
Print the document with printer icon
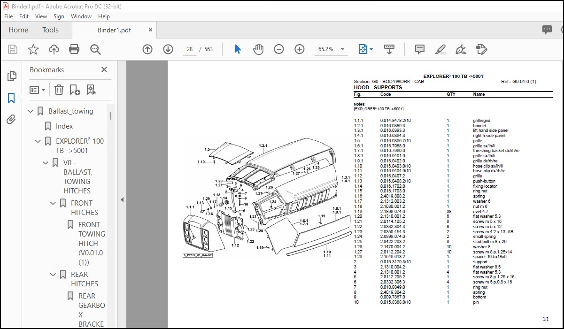coord(74,49)
